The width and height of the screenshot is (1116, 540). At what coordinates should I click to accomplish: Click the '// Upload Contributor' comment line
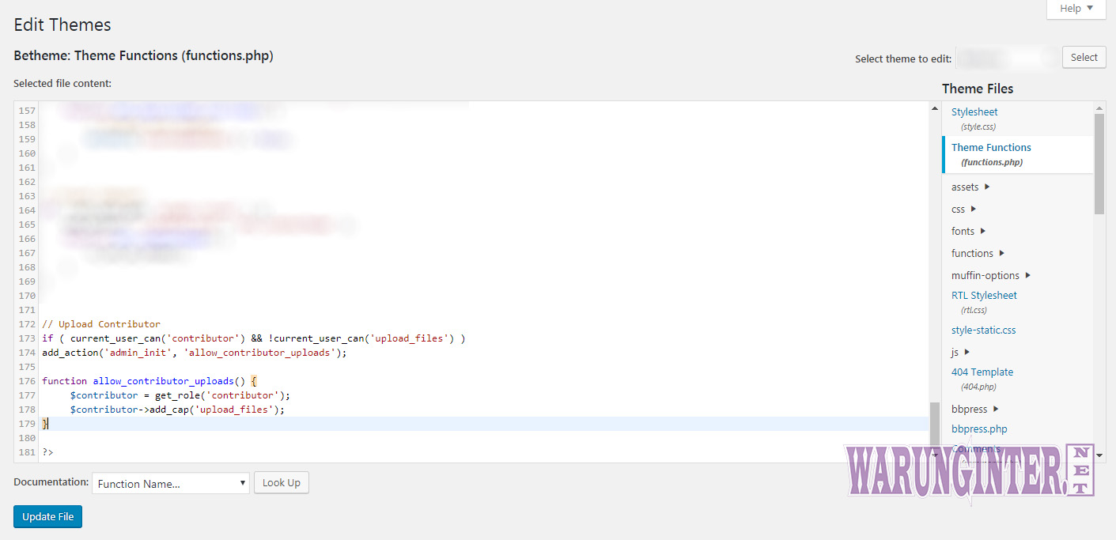coord(101,324)
